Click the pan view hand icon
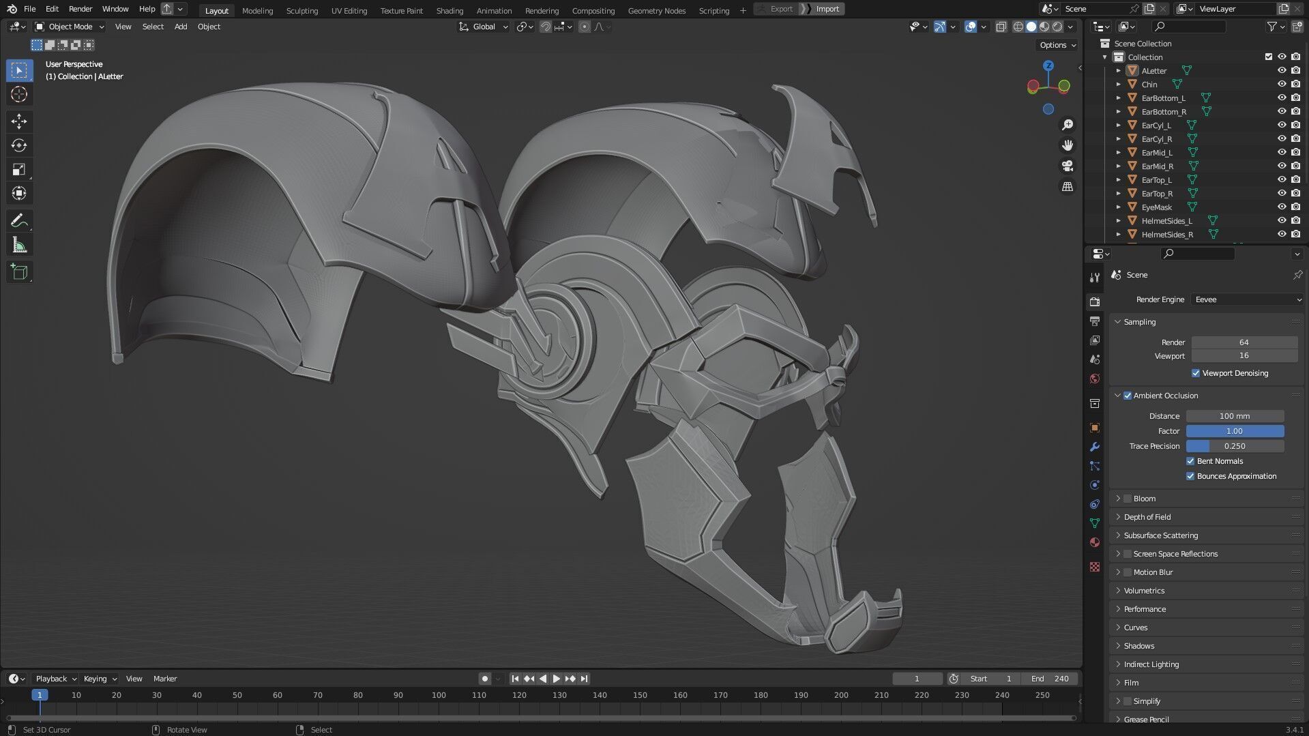1309x736 pixels. click(1068, 145)
